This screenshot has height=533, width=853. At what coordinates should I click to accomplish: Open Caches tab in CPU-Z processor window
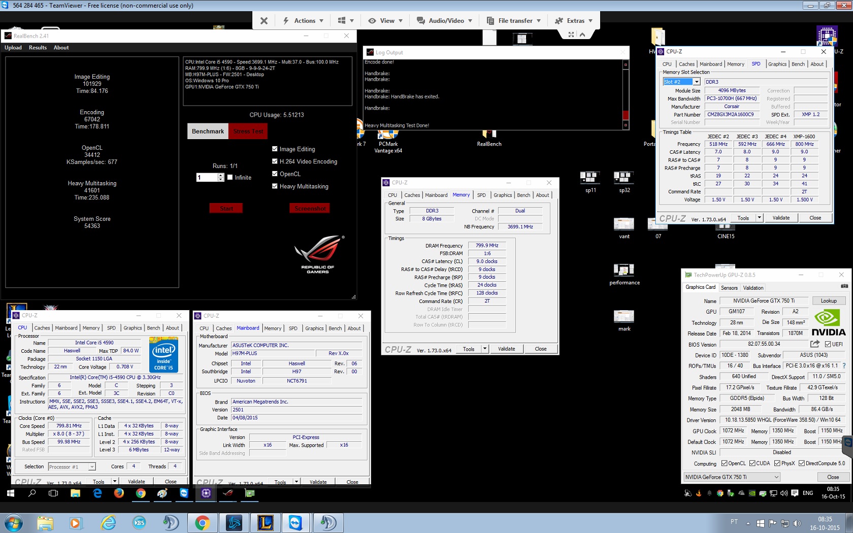point(42,328)
